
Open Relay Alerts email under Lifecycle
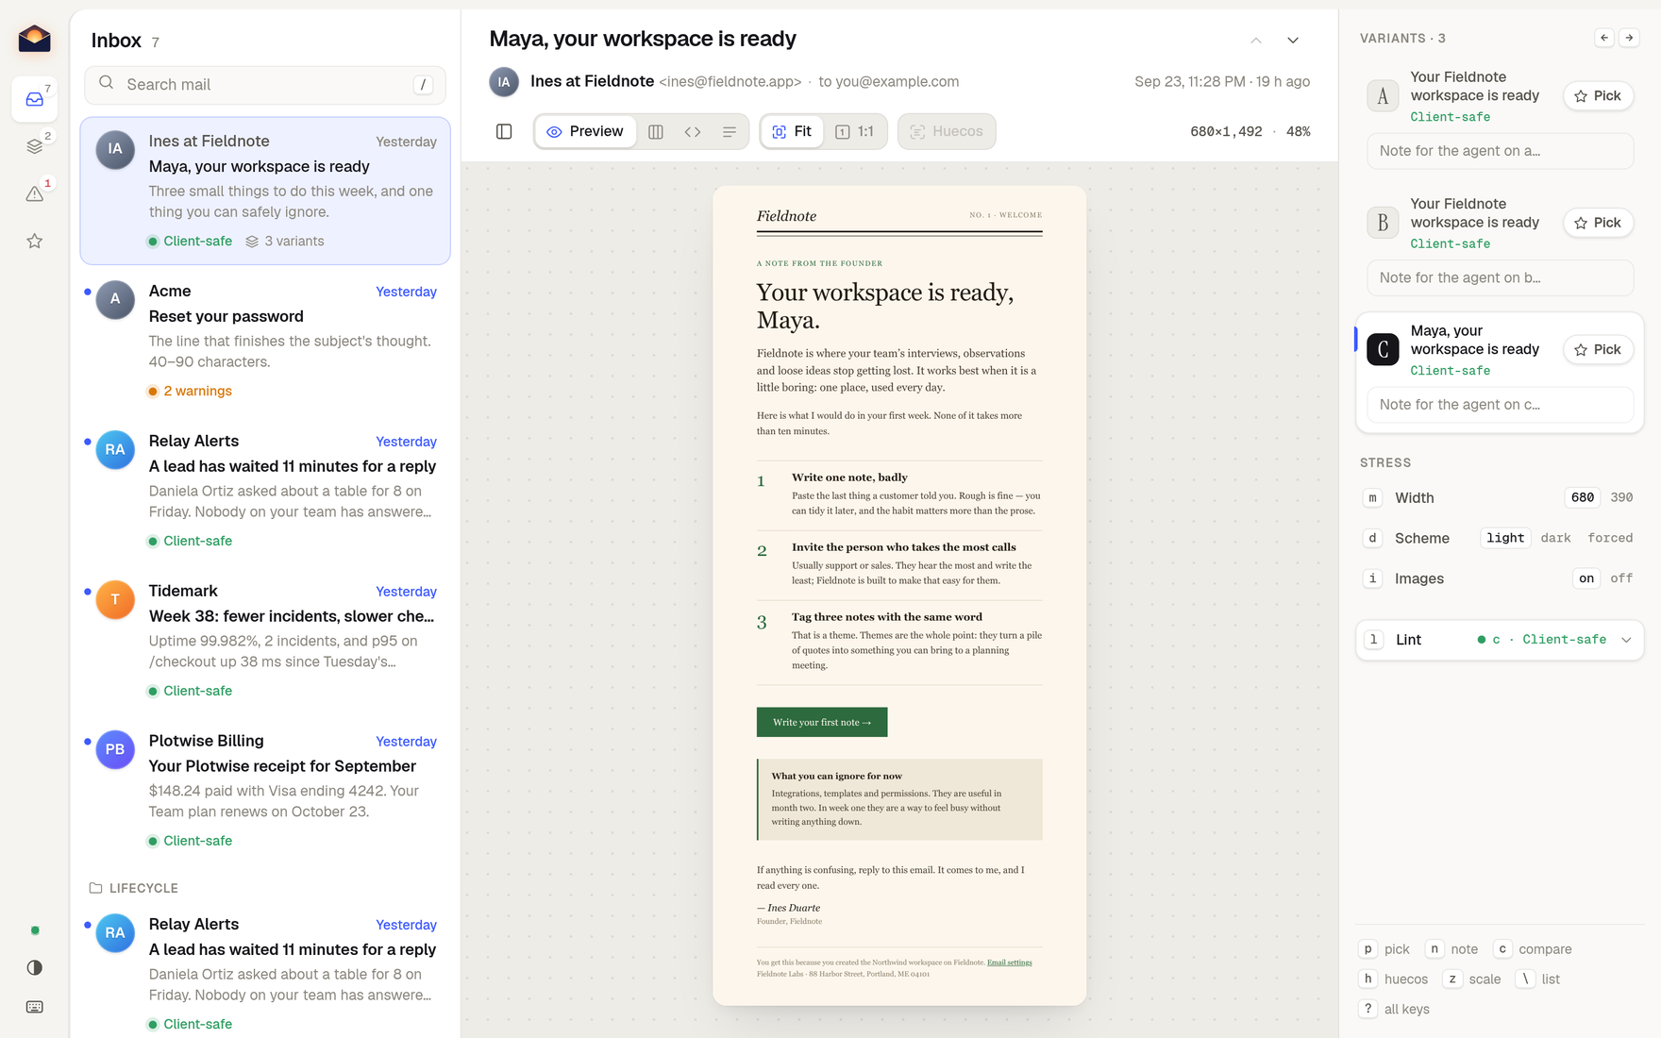pyautogui.click(x=265, y=972)
